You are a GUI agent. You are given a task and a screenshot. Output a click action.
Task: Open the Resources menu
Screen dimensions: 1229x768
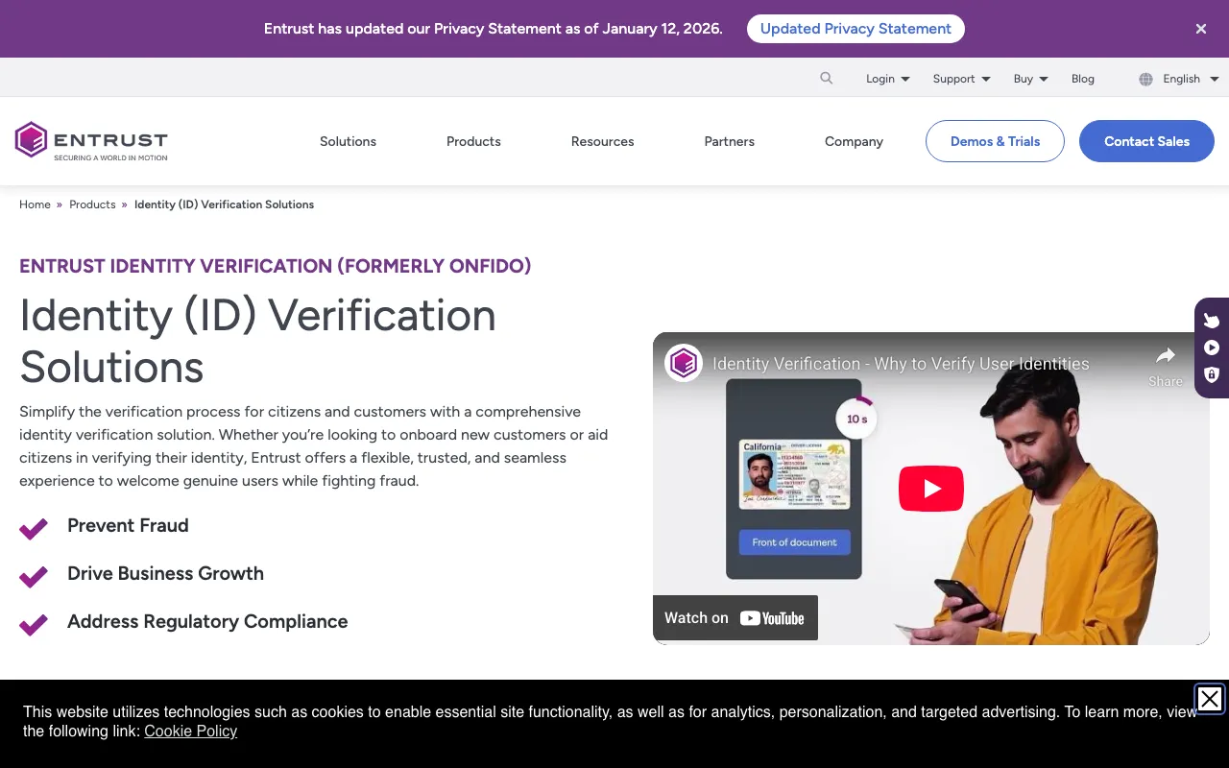(x=602, y=141)
